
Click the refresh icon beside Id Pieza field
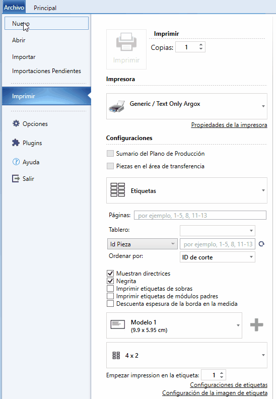261,244
